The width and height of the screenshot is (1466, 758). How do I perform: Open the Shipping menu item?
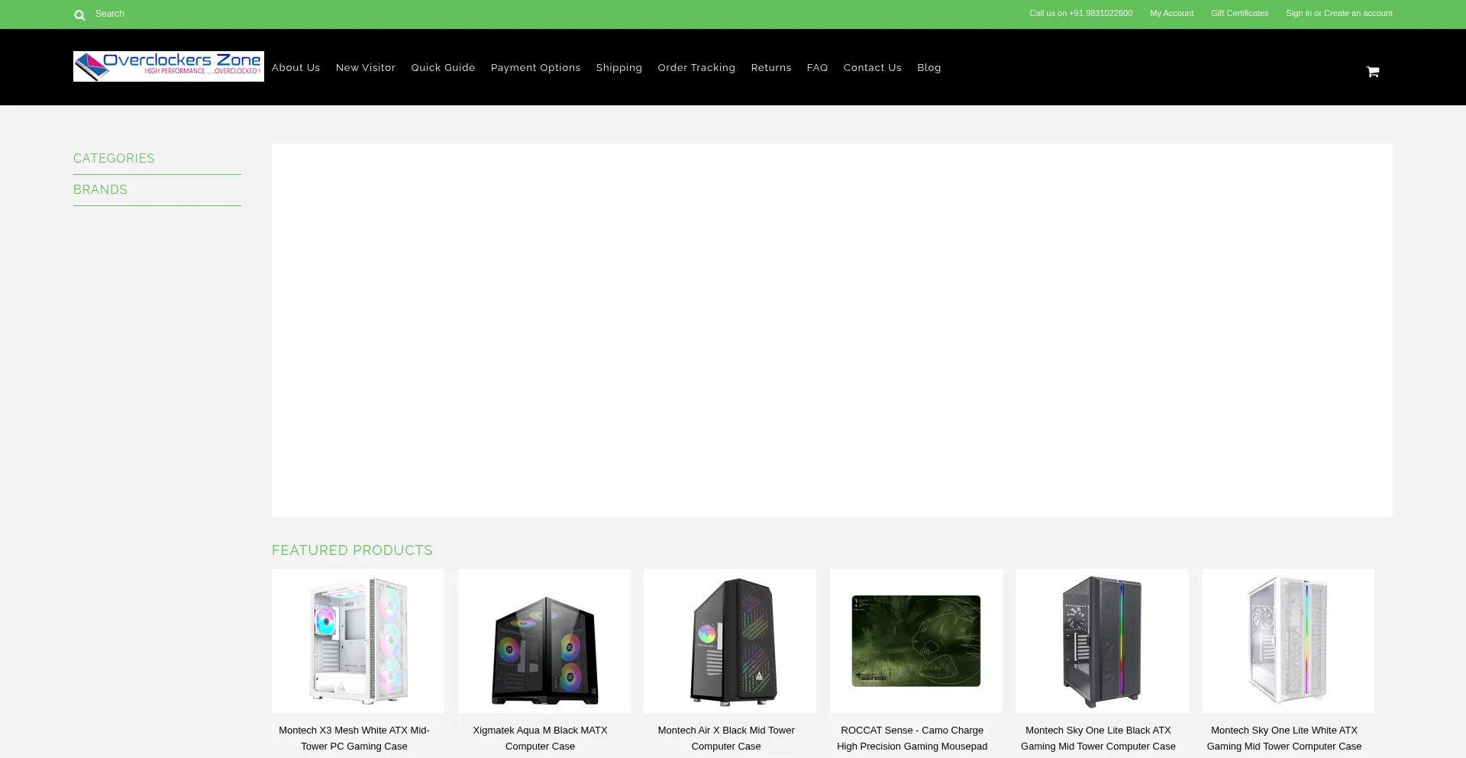click(x=619, y=68)
